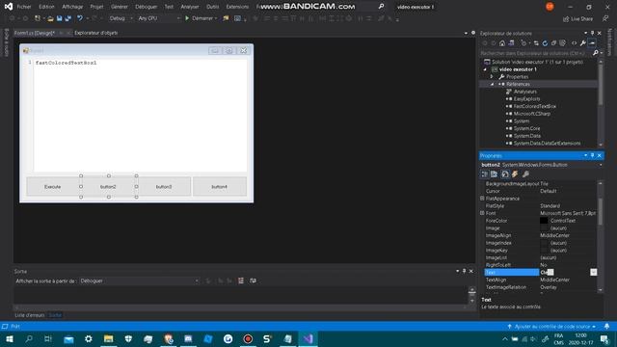Collapse the Références node in Solution Explorer
This screenshot has width=617, height=347.
pyautogui.click(x=492, y=84)
